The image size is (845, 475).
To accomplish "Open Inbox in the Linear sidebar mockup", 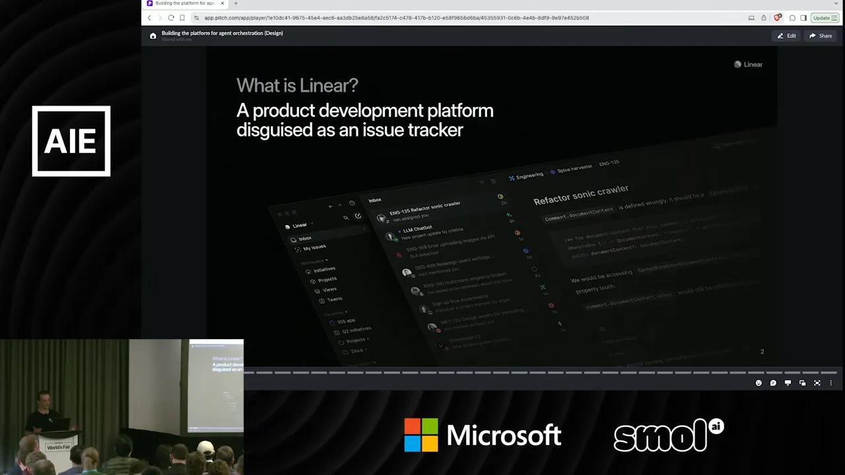I will (304, 238).
